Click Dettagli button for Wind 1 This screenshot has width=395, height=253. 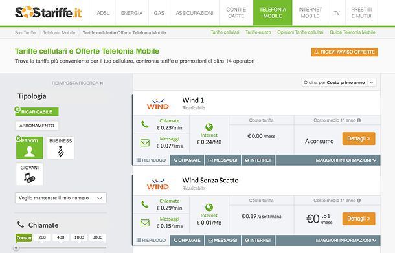359,138
